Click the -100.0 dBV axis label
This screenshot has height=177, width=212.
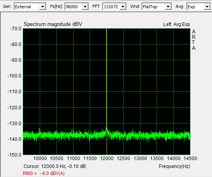pyautogui.click(x=14, y=76)
